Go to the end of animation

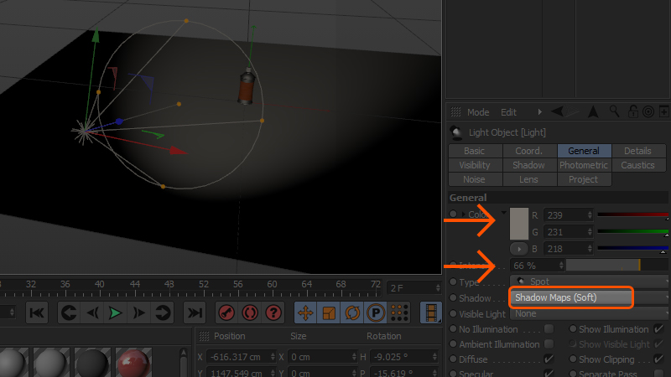pyautogui.click(x=194, y=312)
